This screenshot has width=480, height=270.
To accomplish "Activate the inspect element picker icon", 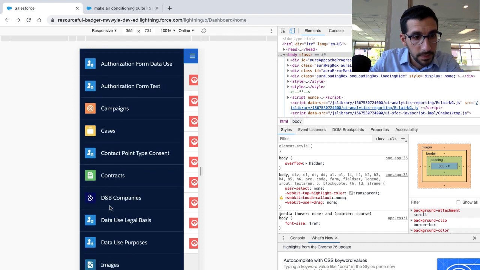I will [x=283, y=31].
